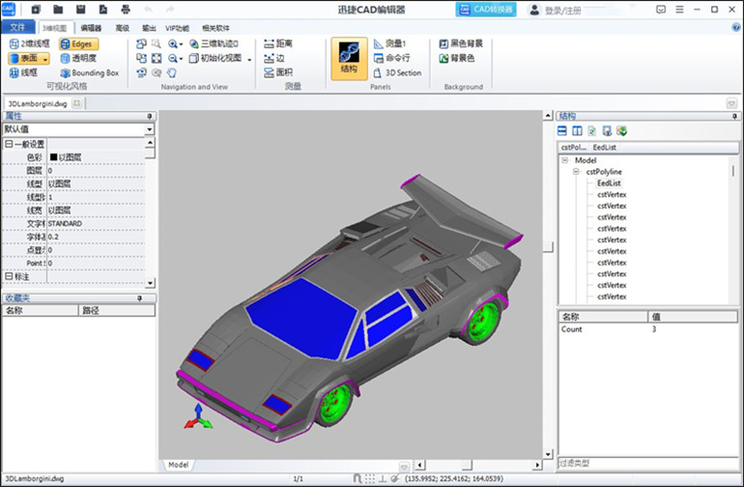Open the zoom out dropdown arrow

(181, 59)
